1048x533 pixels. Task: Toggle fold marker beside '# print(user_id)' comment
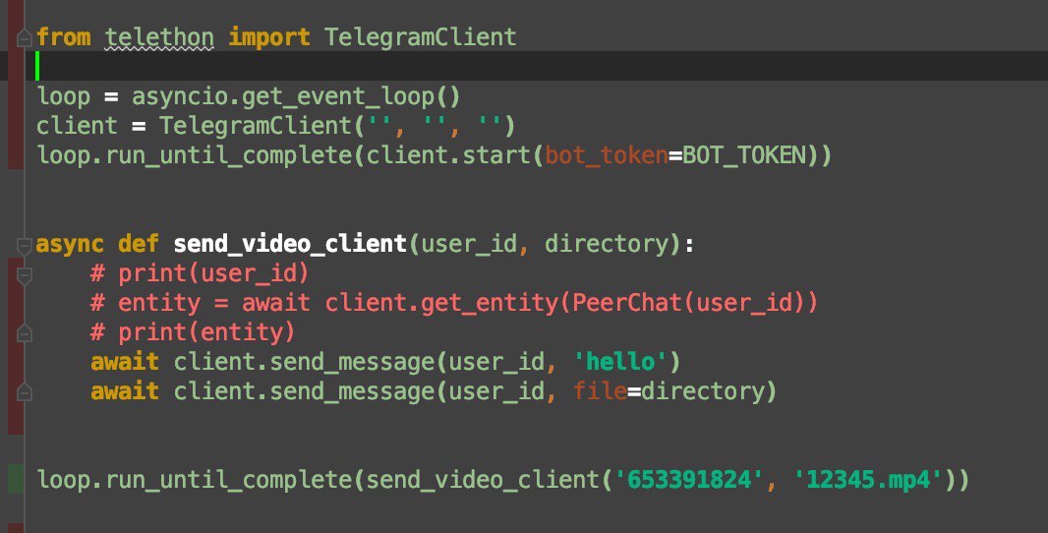pos(24,275)
